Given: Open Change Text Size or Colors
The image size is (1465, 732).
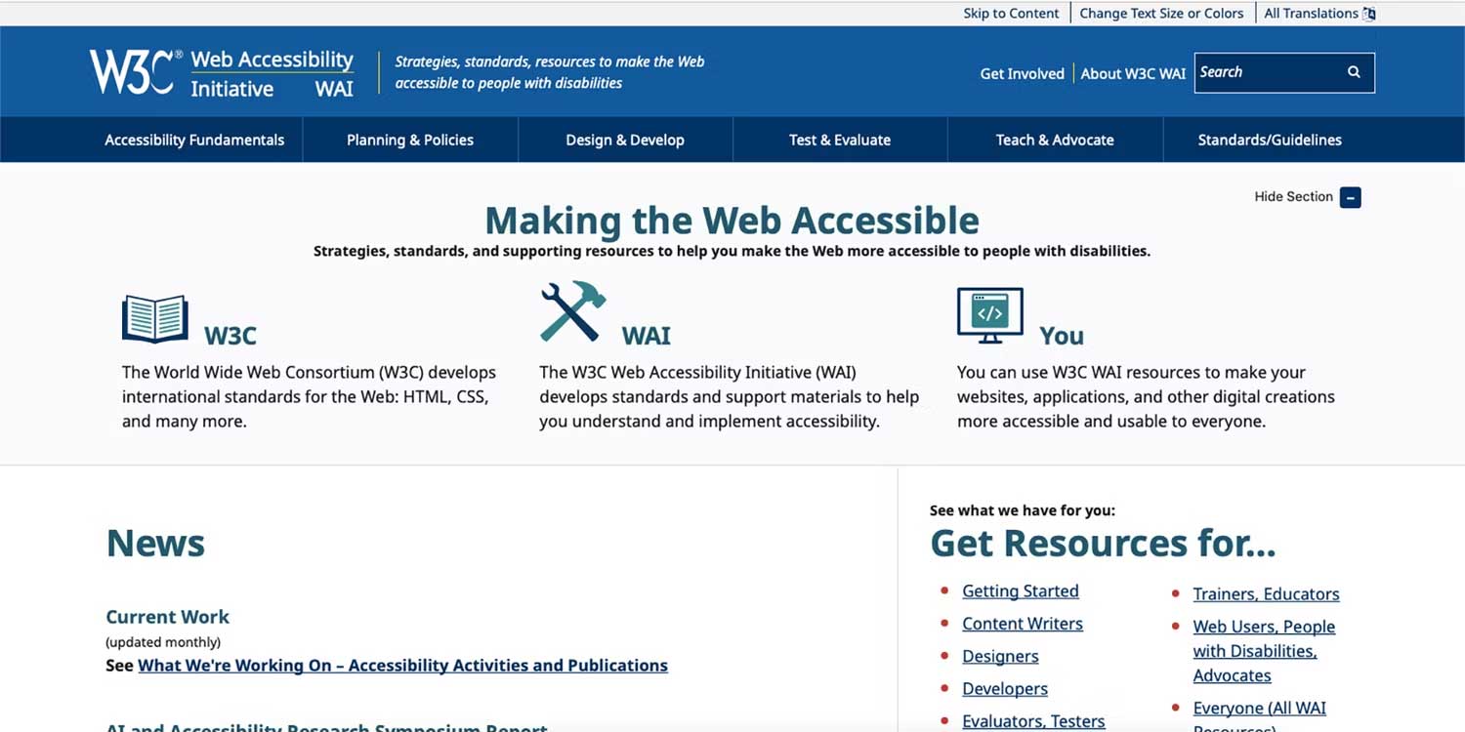Looking at the screenshot, I should (1161, 14).
